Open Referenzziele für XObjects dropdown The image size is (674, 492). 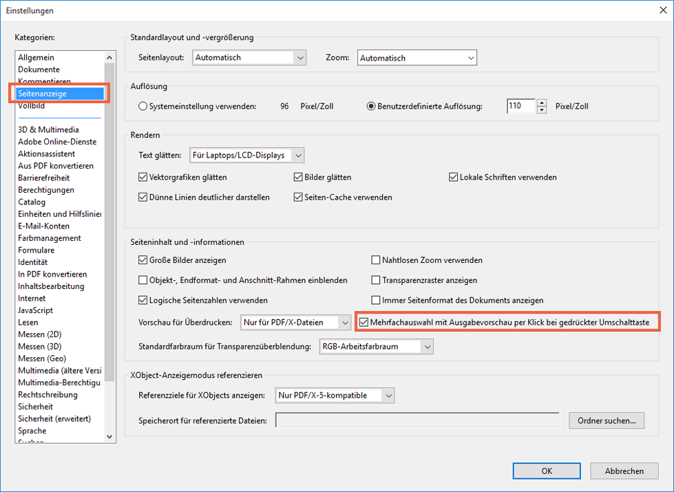(x=335, y=395)
